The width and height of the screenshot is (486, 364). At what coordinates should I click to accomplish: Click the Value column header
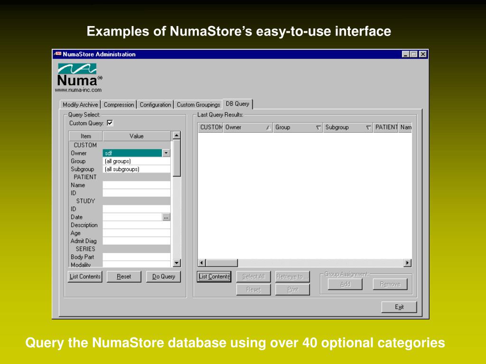click(x=137, y=136)
